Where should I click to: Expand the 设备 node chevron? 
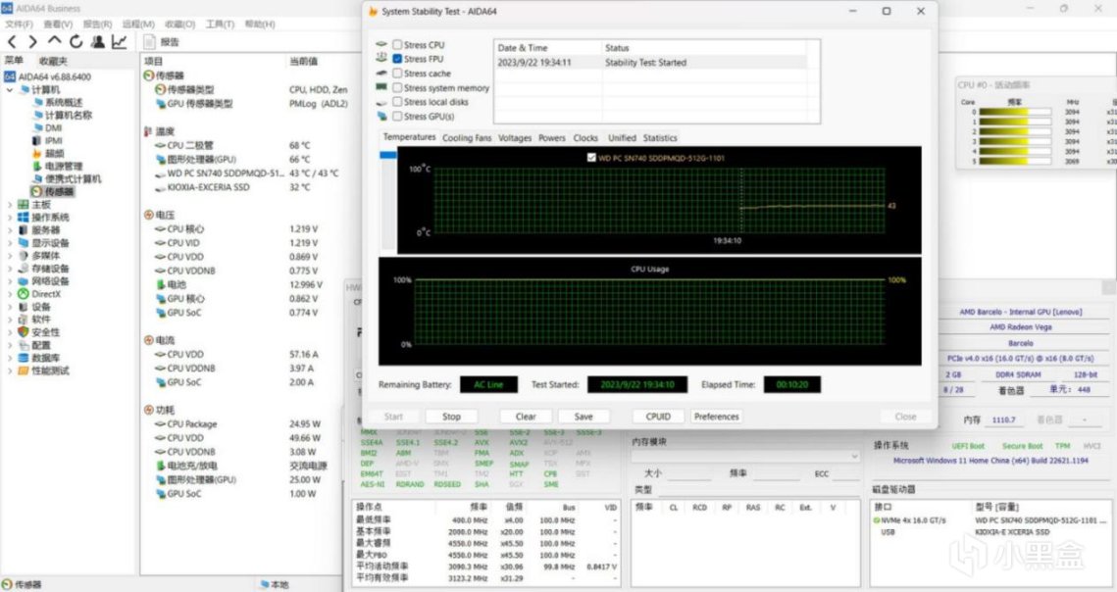click(10, 307)
